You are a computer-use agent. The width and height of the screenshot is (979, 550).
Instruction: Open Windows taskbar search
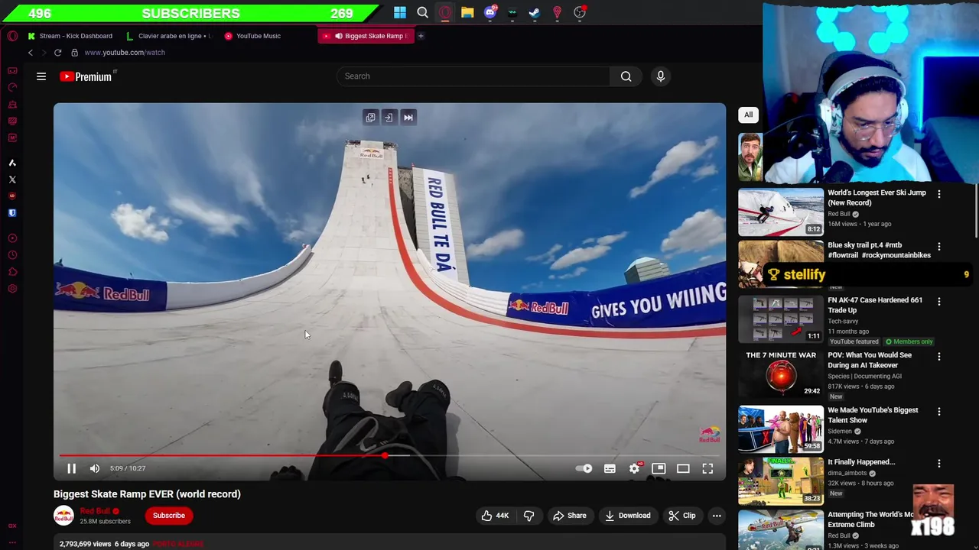coord(422,12)
